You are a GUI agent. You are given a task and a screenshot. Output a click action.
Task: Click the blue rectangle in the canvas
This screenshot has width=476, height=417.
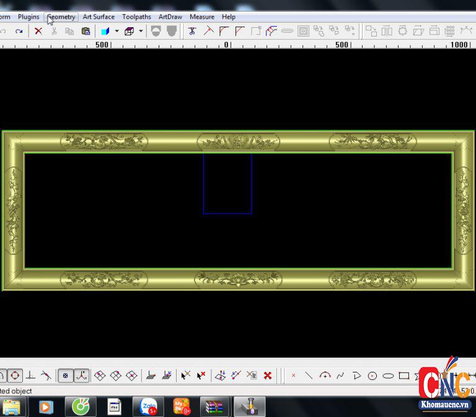(204, 184)
